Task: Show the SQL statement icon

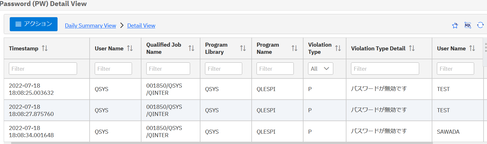Action: [x=468, y=25]
